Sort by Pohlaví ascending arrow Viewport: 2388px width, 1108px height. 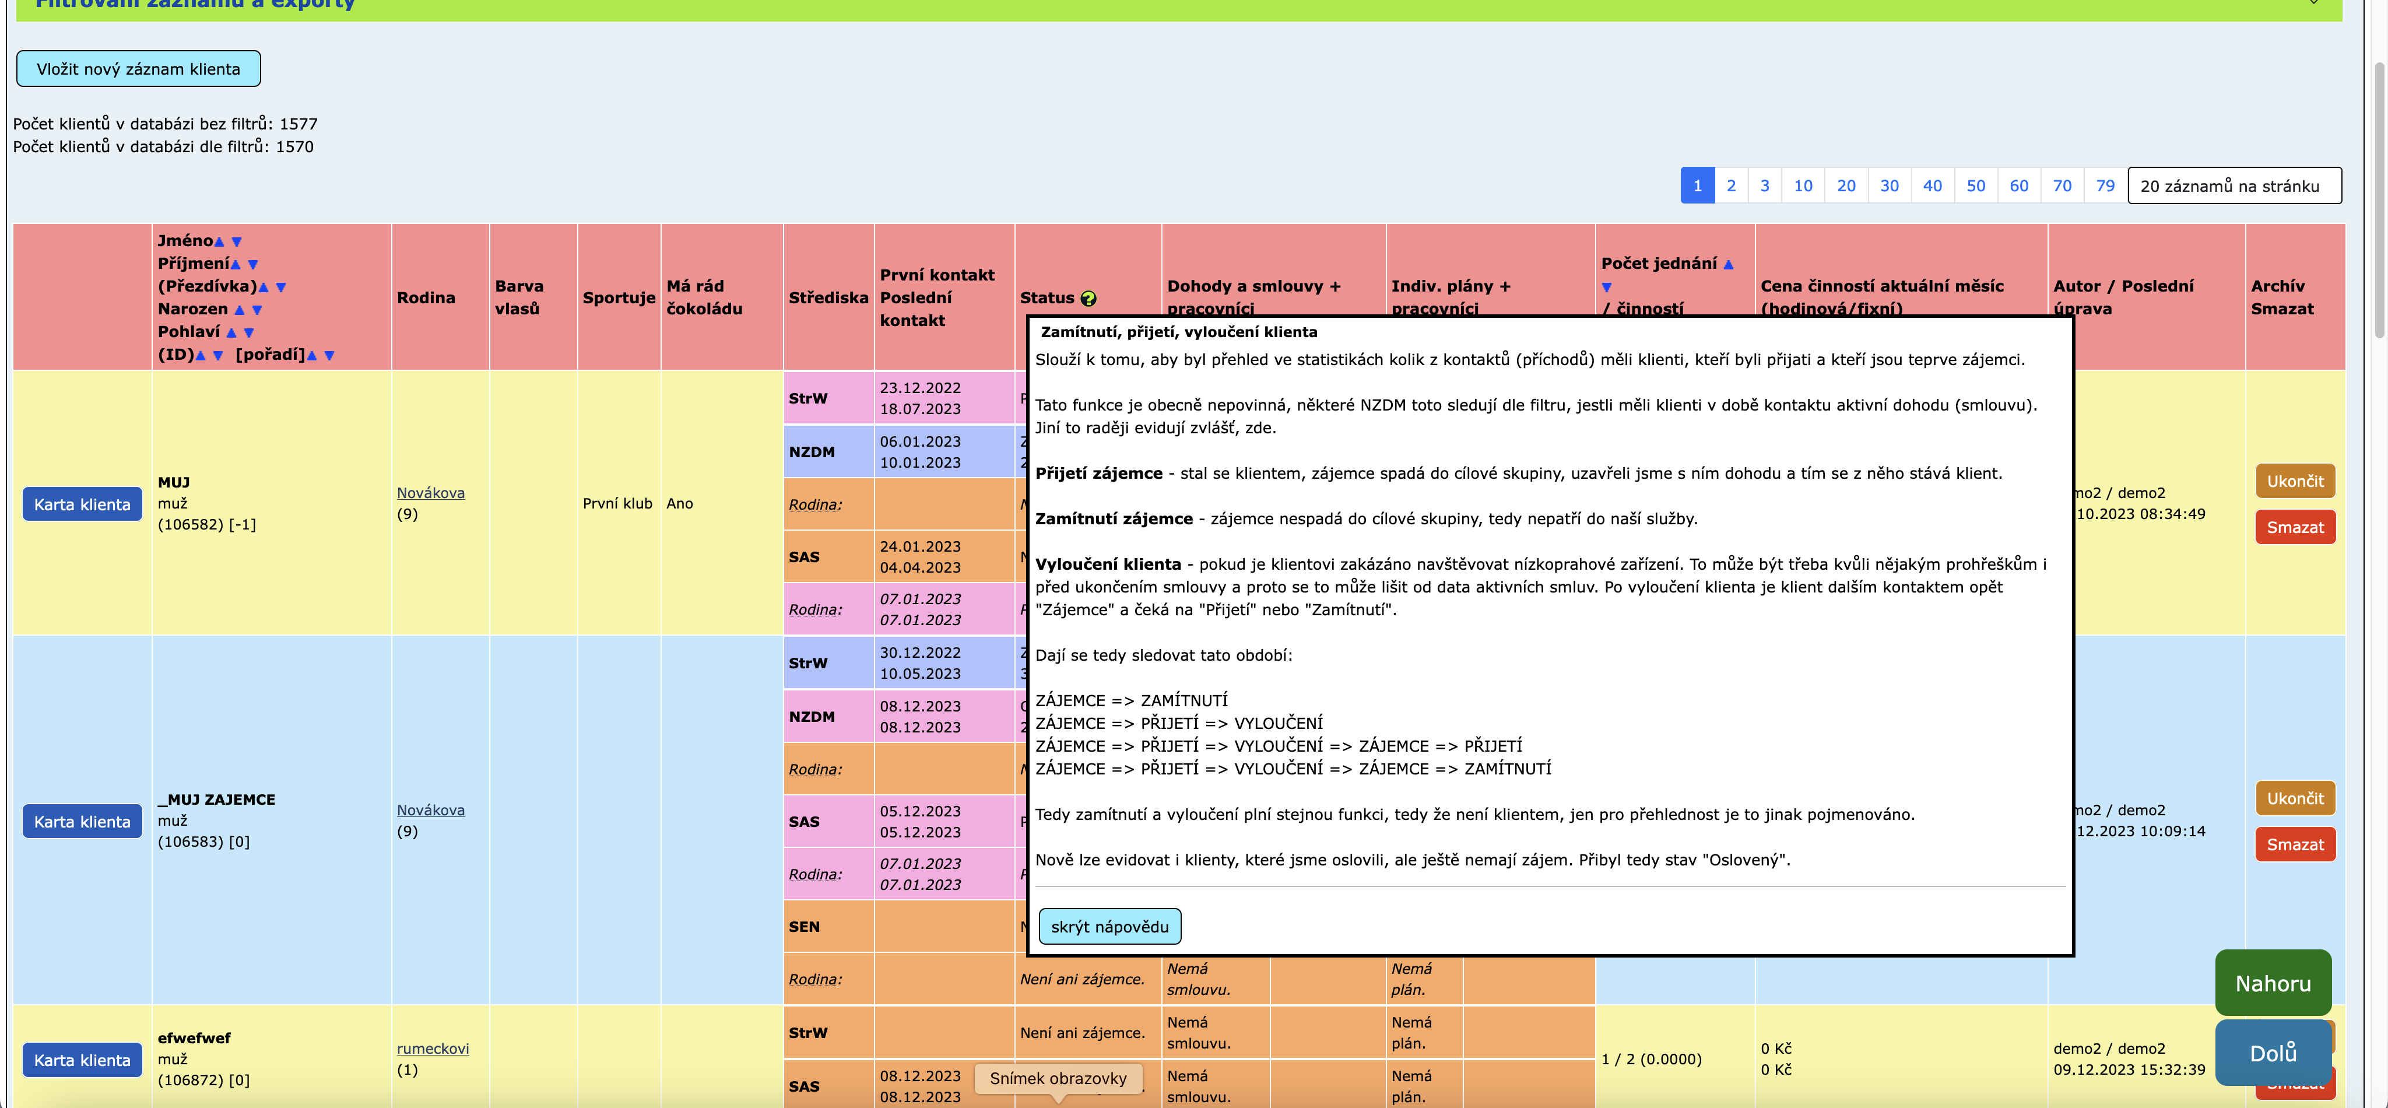[231, 333]
